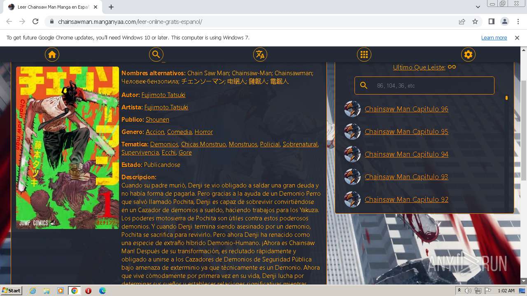This screenshot has height=296, width=527.
Task: Open the Fujimoto Tatsuki artist link
Action: [166, 107]
